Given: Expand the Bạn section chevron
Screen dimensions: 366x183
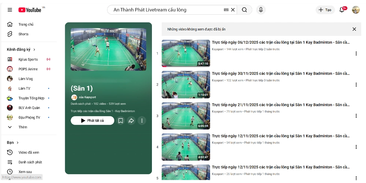Looking at the screenshot, I should click(x=18, y=143).
